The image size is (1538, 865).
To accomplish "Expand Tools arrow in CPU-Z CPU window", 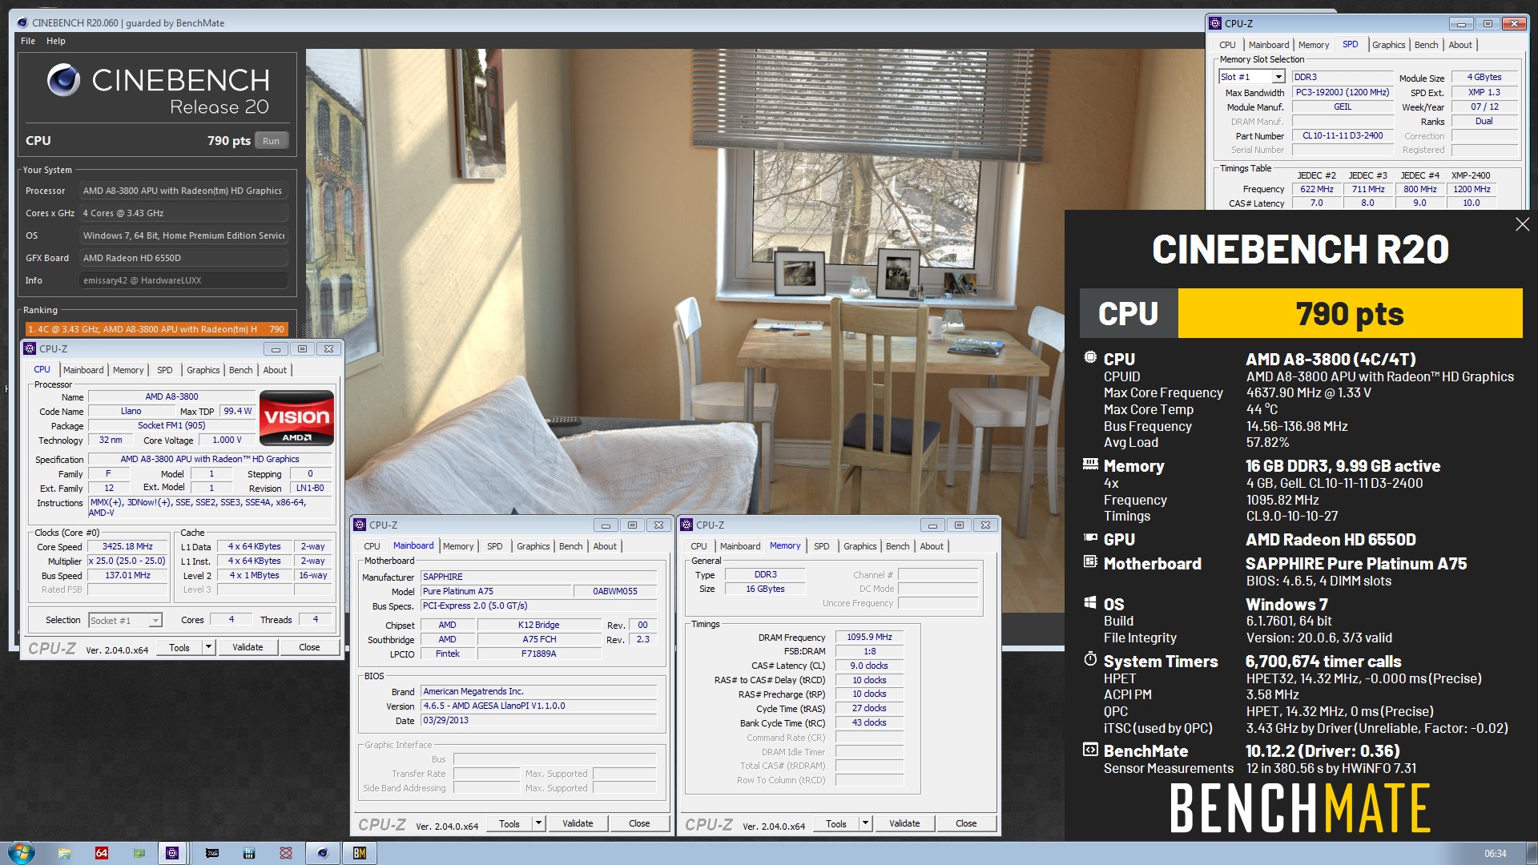I will 208,646.
